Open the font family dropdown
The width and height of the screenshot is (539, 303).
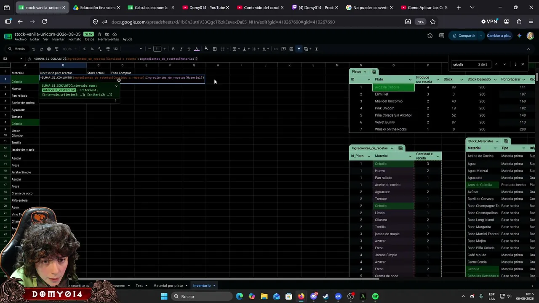coord(133,49)
